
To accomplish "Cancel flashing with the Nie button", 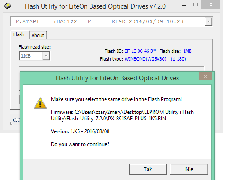I will pos(189,169).
